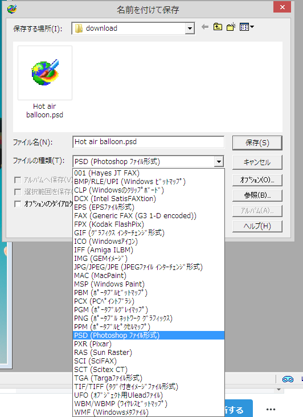Click the 保存(S) save button

pyautogui.click(x=257, y=143)
